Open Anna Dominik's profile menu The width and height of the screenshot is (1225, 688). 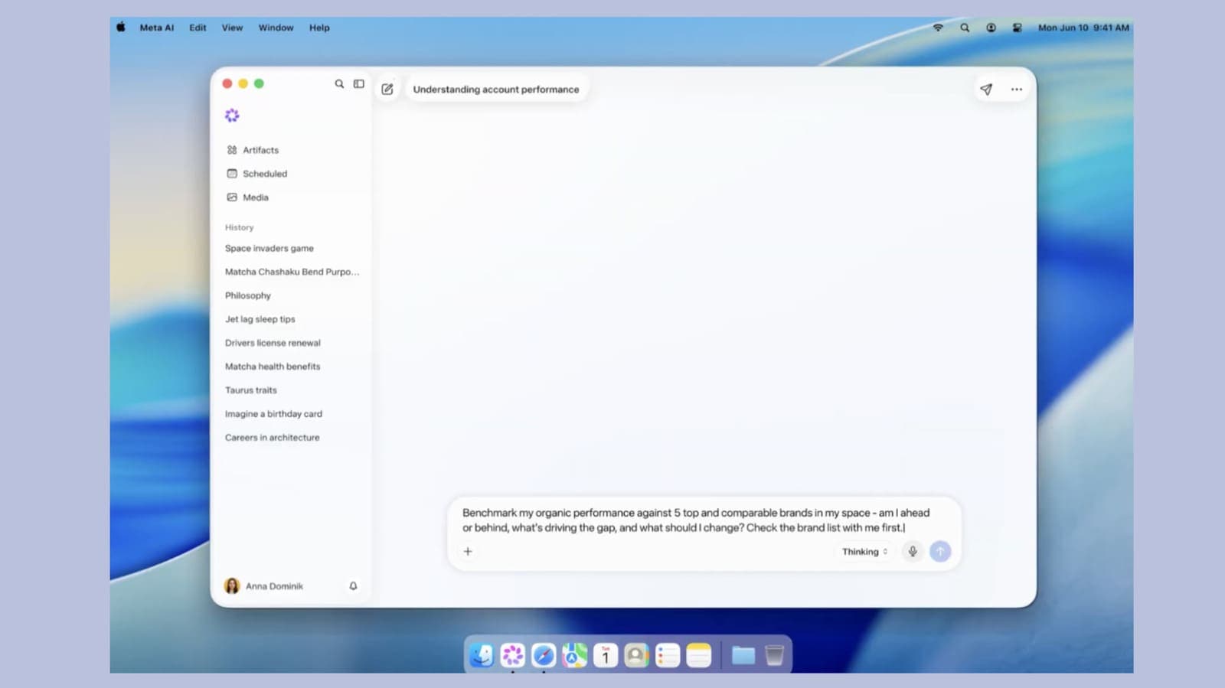(263, 586)
